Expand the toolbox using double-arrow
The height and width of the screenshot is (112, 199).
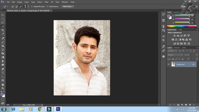click(x=1, y=10)
